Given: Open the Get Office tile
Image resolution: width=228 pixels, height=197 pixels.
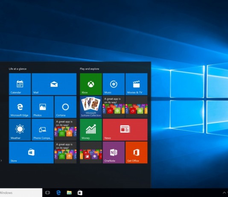Looking at the screenshot, I should [x=137, y=153].
